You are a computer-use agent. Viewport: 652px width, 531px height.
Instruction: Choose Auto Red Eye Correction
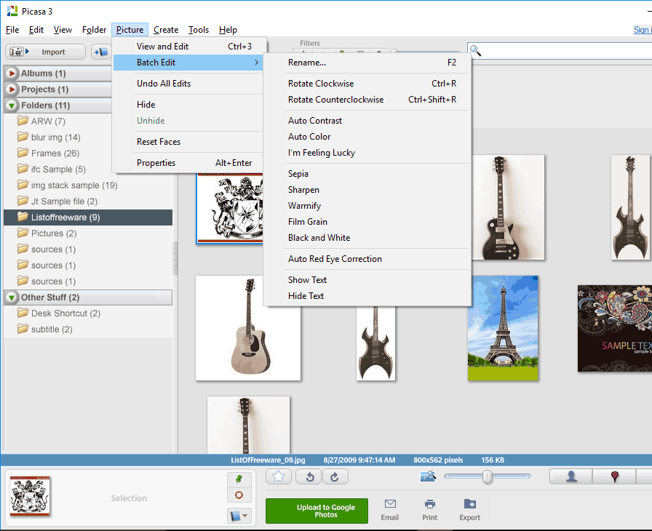coord(367,259)
